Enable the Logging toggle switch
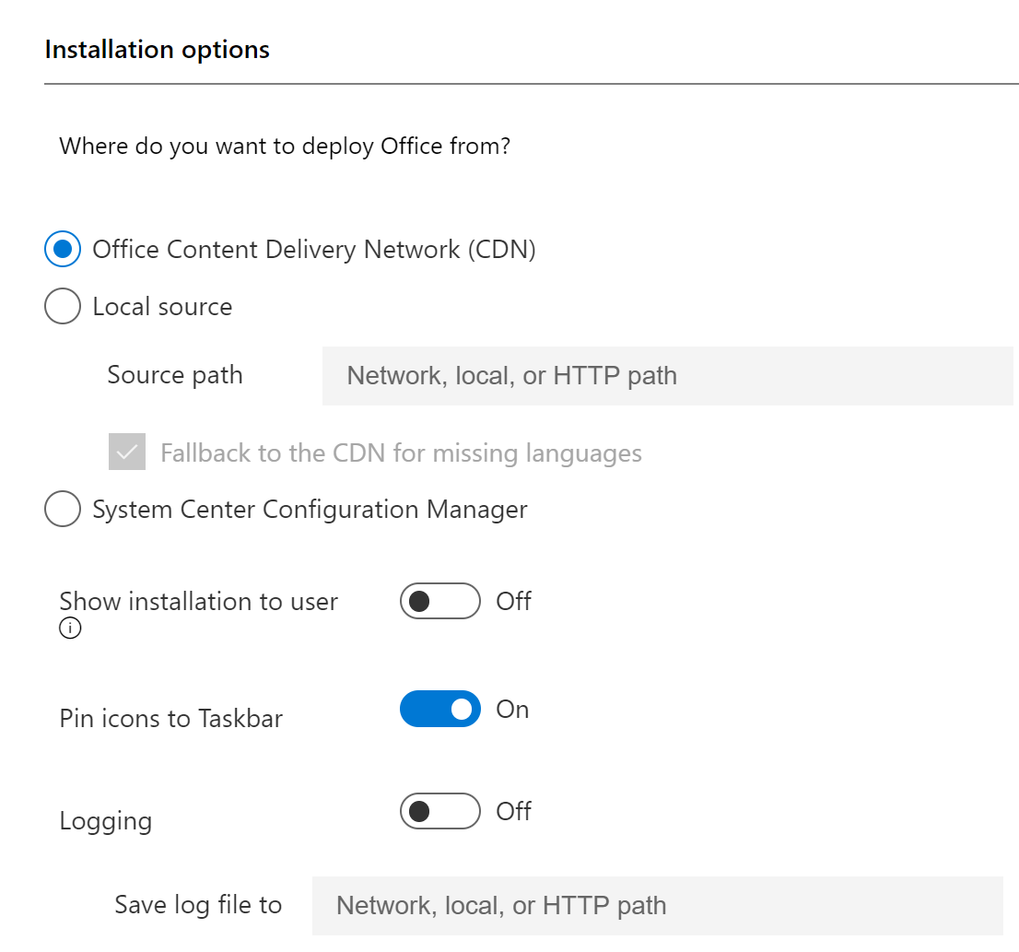This screenshot has width=1019, height=952. pos(440,811)
